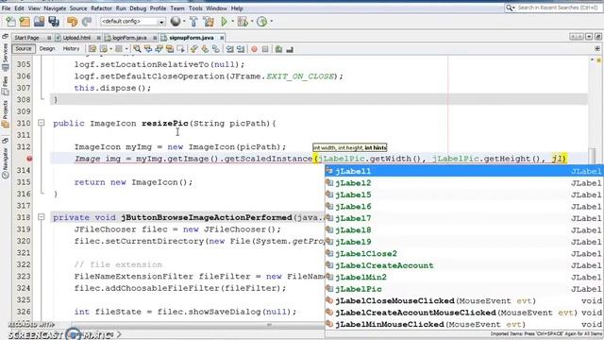Open the Debug menu
604x340 pixels.
tap(138, 8)
